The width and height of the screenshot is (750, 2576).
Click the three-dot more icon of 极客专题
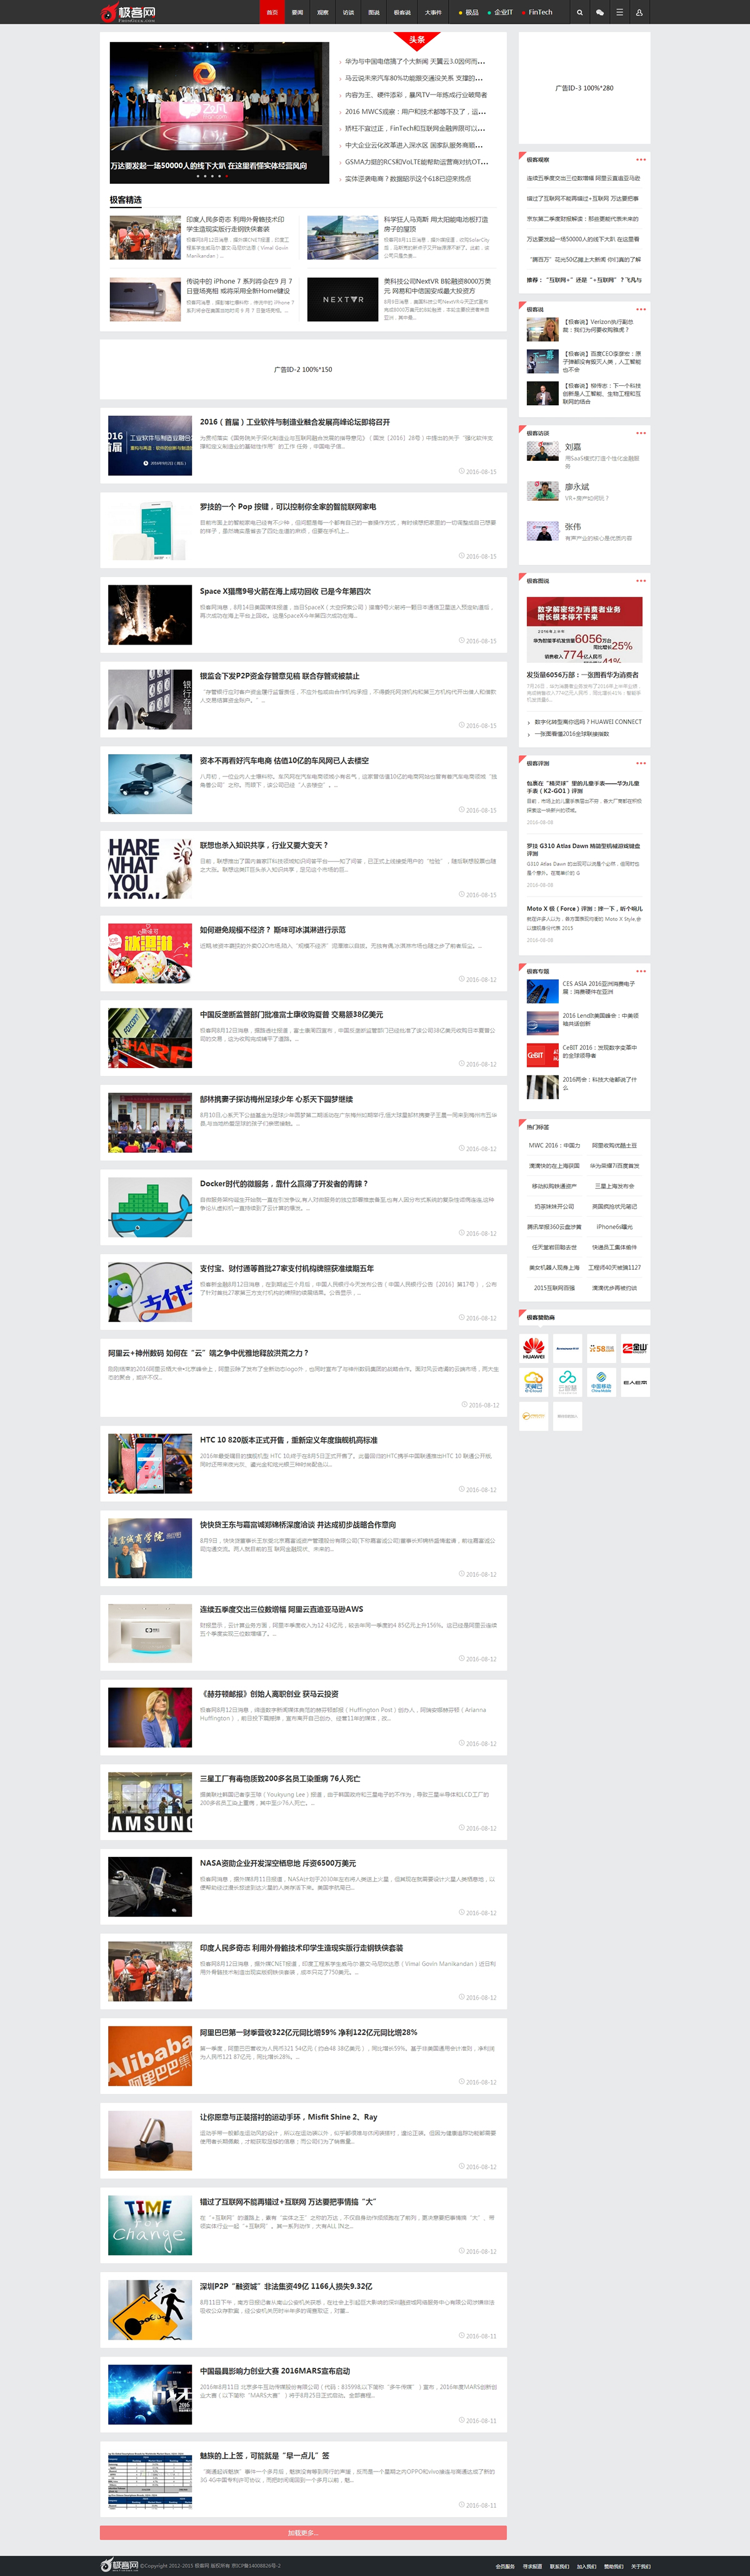[x=641, y=971]
